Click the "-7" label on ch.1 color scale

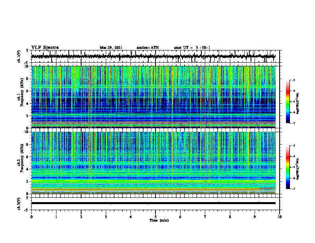294,123
